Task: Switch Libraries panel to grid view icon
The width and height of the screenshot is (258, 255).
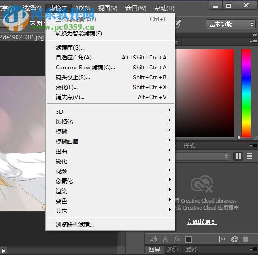Action: pos(238,156)
